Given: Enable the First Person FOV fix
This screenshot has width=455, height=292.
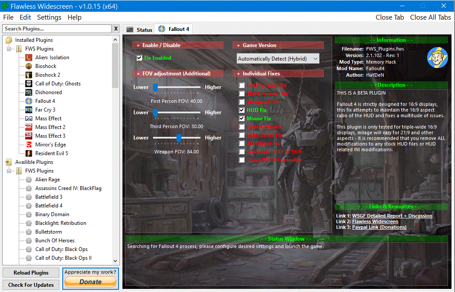Looking at the screenshot, I should click(242, 85).
